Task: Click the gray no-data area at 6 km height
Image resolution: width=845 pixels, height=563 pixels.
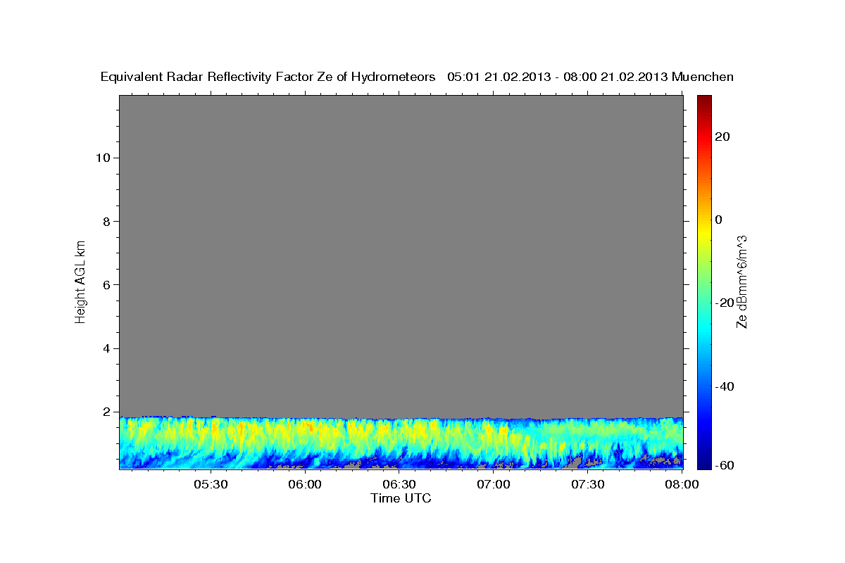Action: [401, 285]
